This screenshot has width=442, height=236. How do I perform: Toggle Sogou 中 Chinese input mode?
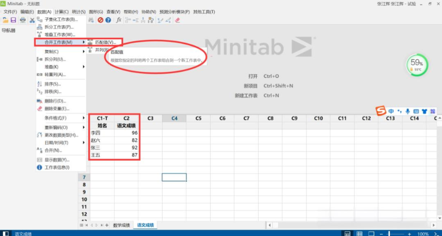tap(391, 111)
